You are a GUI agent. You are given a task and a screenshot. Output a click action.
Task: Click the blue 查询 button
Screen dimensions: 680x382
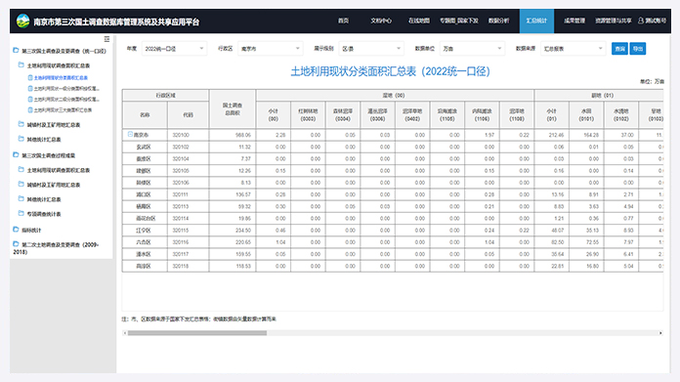click(619, 49)
